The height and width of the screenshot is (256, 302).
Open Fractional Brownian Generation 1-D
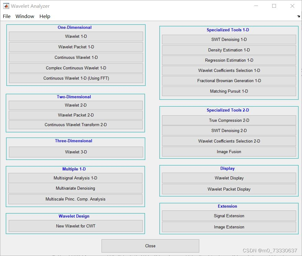pos(229,81)
